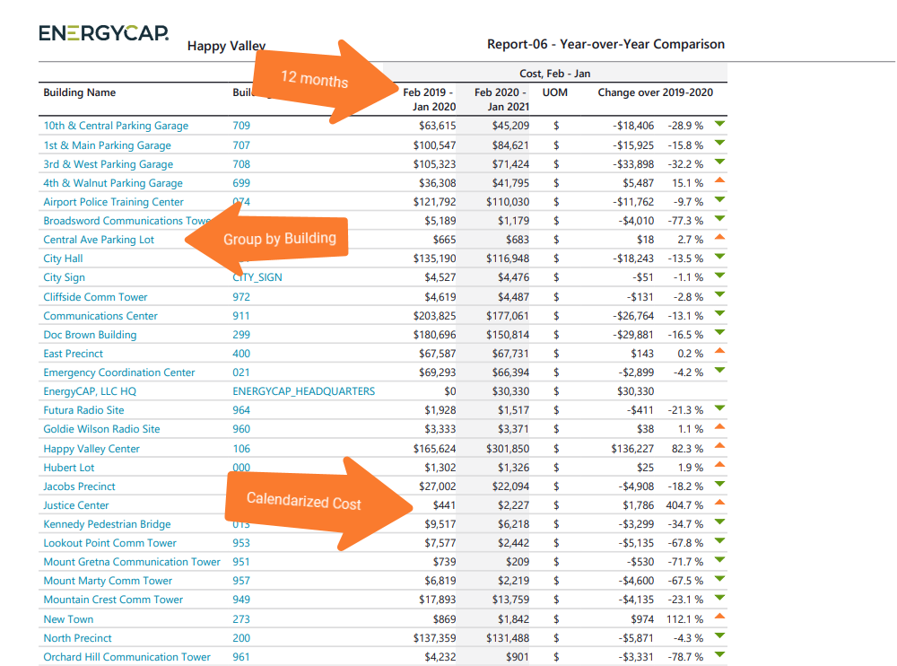Image resolution: width=897 pixels, height=666 pixels.
Task: Open Central Ave Parking Lot link
Action: pos(99,240)
